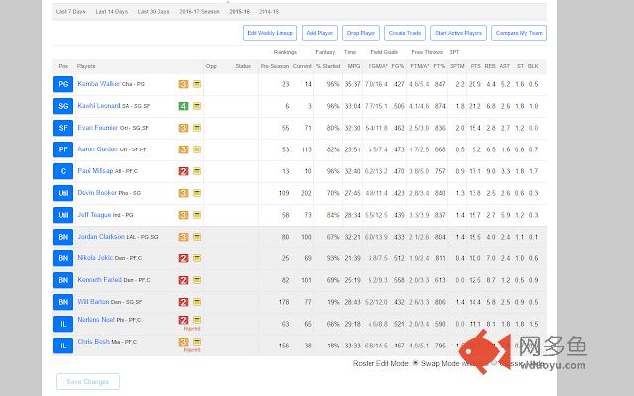Click the red 2 badge beside Kenneth Faried
634x396 pixels.
183,280
